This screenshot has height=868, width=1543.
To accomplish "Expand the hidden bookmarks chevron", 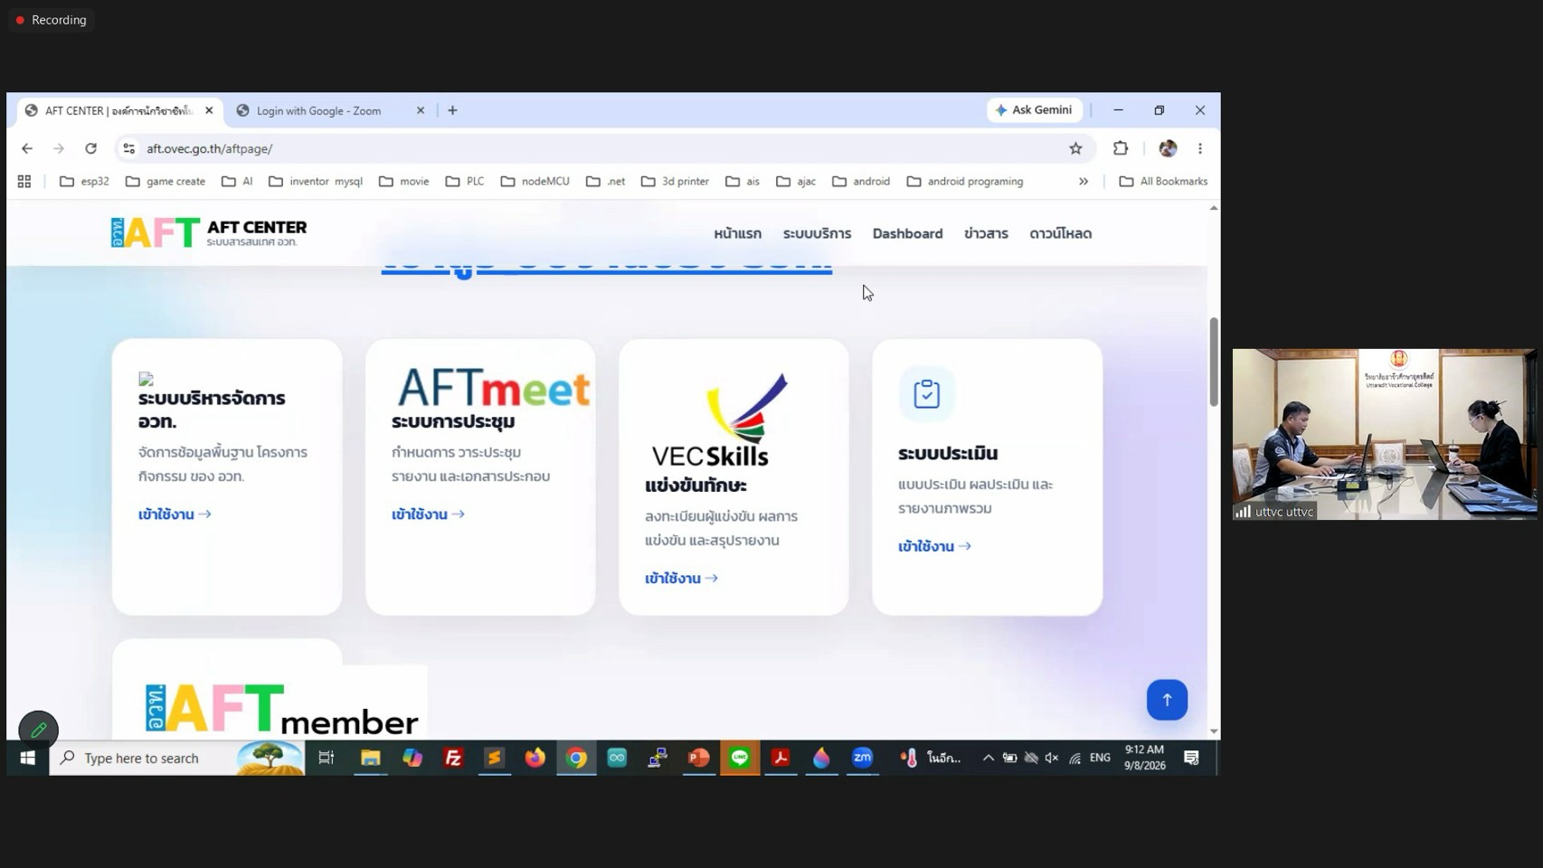I will [1083, 181].
